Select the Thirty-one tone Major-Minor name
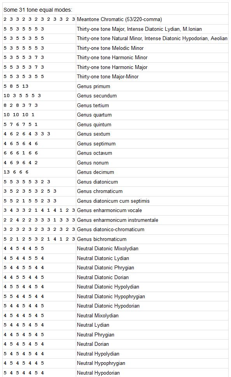 click(108, 77)
